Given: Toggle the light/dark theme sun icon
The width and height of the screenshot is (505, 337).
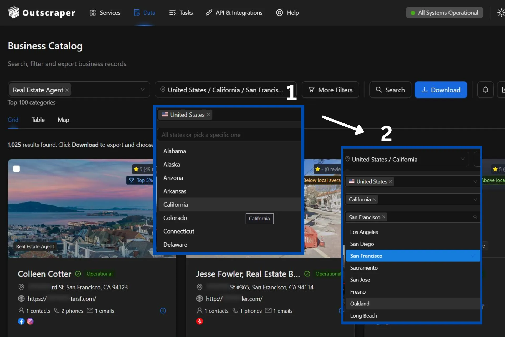Looking at the screenshot, I should click(501, 13).
